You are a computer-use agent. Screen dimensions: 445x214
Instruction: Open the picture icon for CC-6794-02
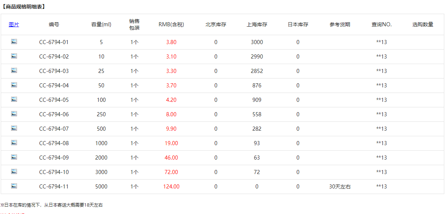14,56
